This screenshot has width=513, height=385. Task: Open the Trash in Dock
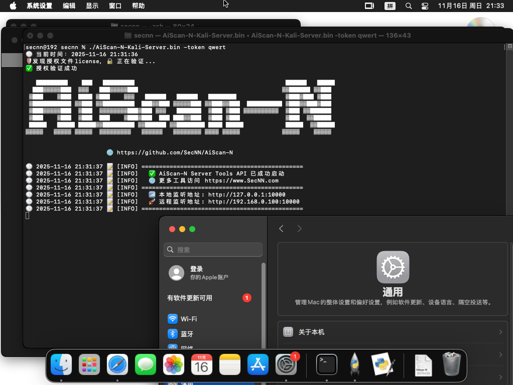click(x=452, y=364)
